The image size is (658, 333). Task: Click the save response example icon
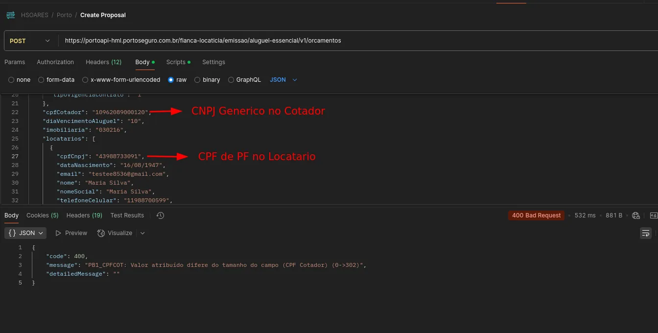pyautogui.click(x=654, y=215)
